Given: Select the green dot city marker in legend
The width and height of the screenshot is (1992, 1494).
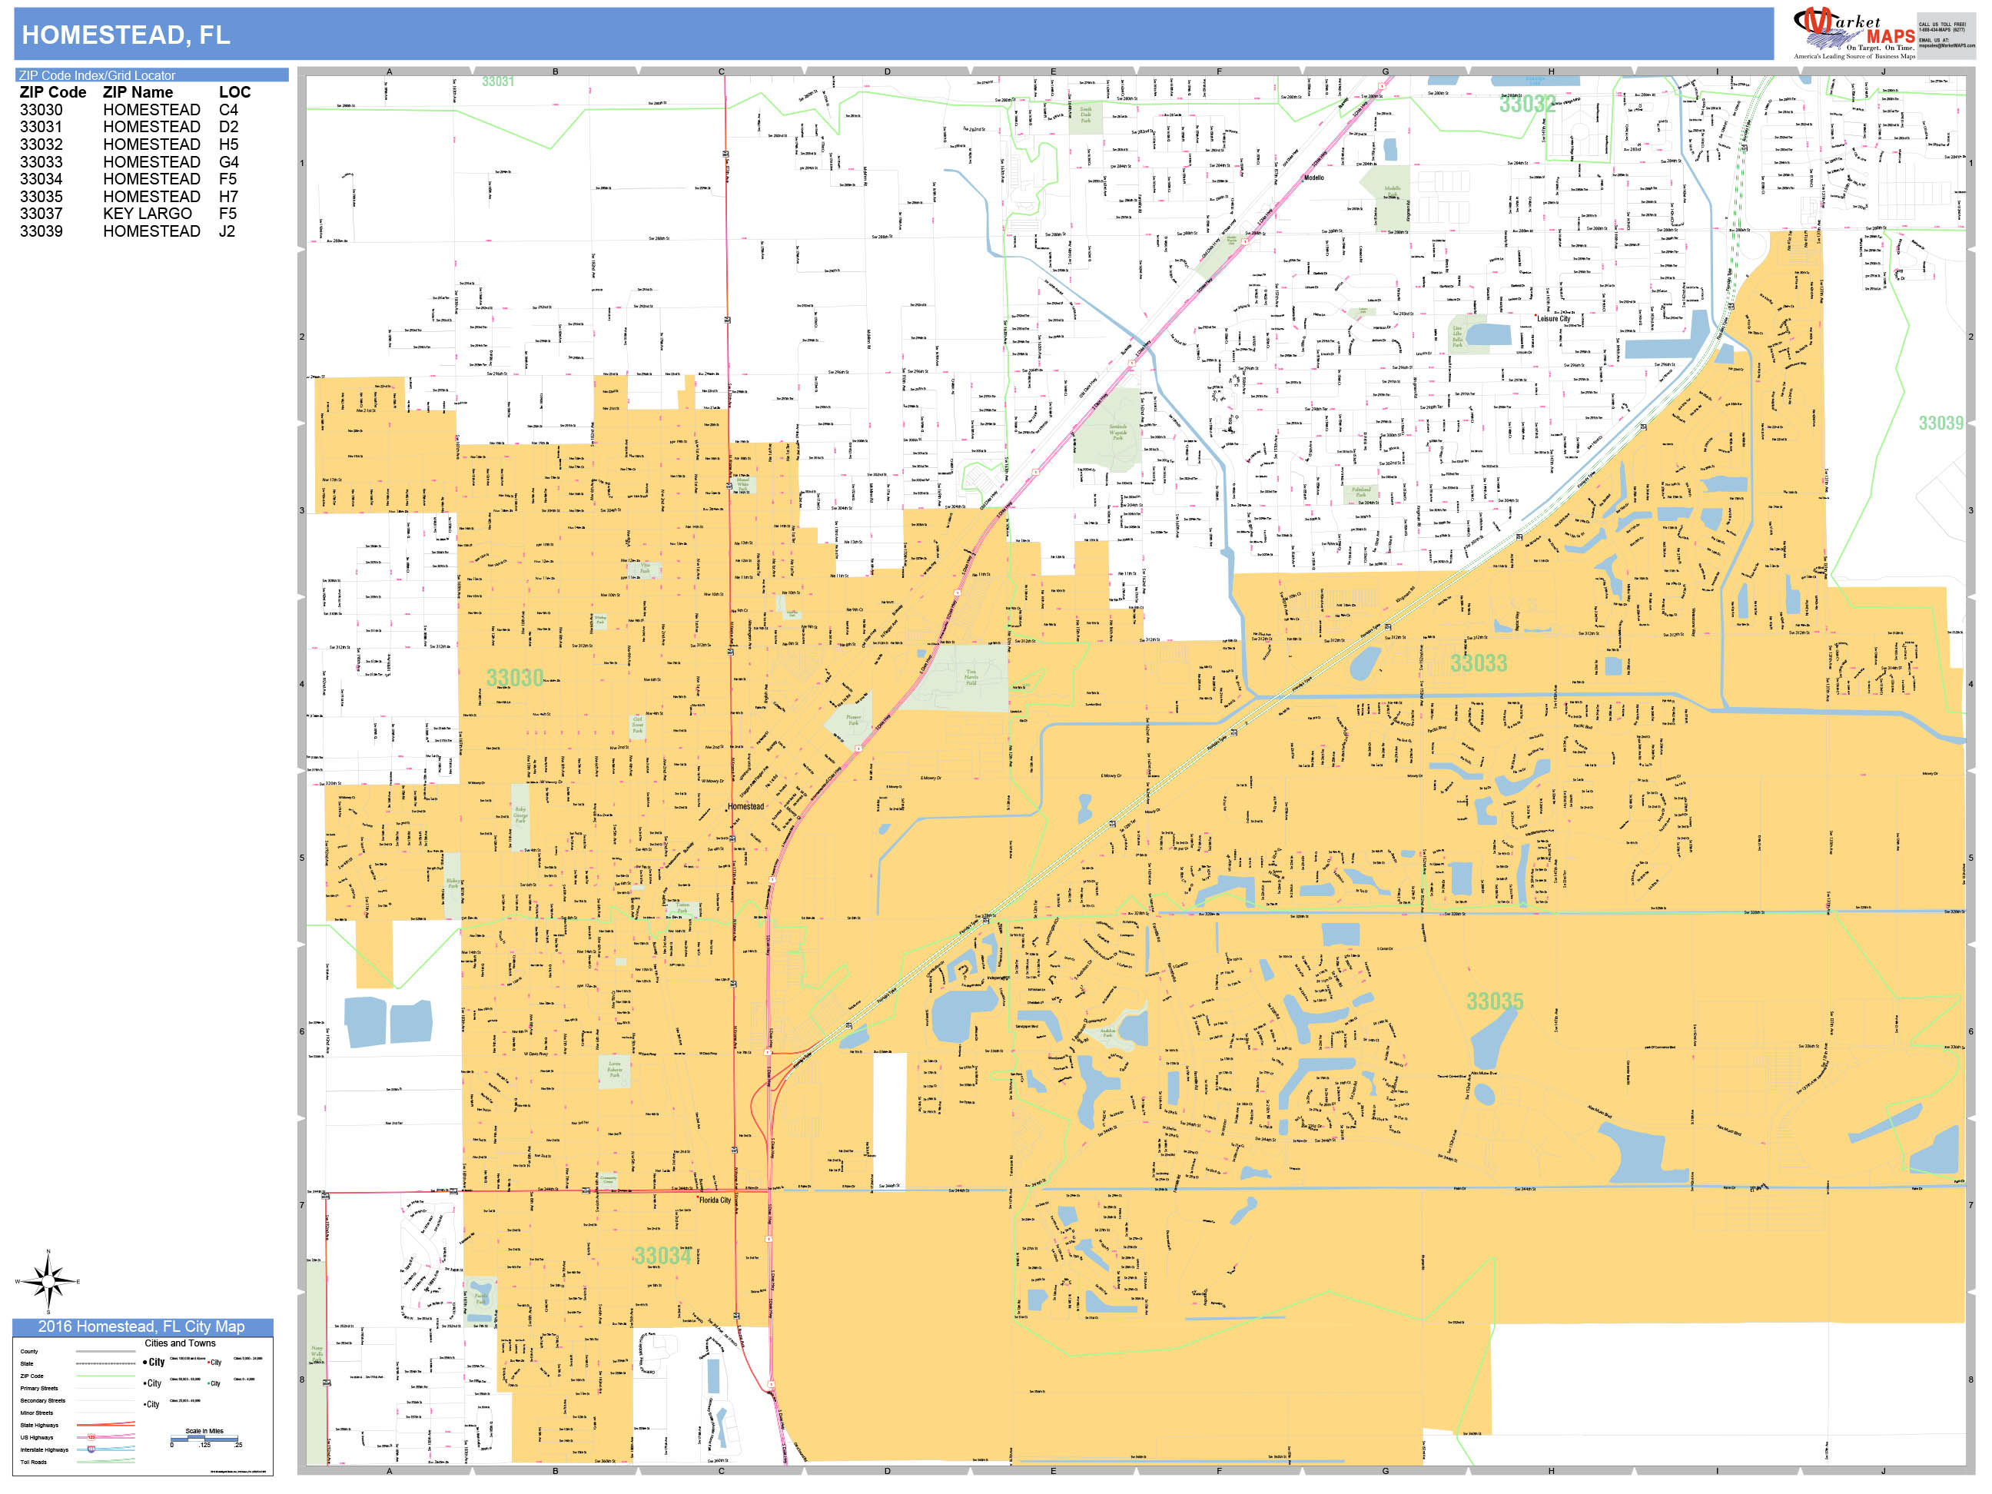Looking at the screenshot, I should click(210, 1384).
